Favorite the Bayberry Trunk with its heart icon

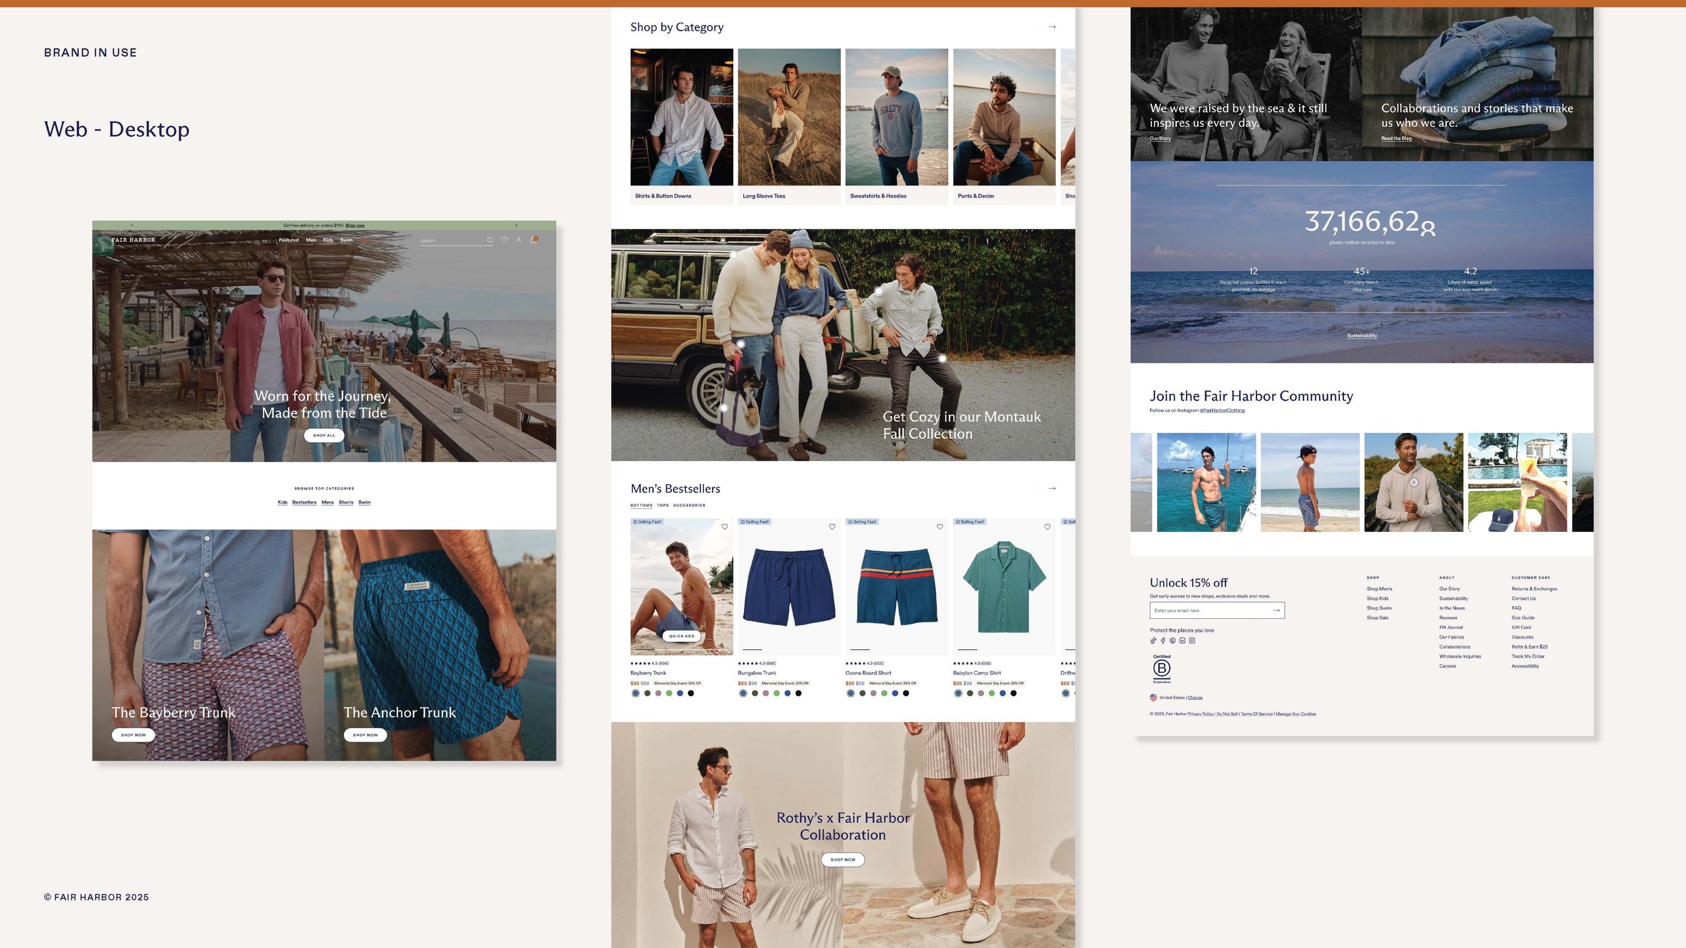coord(725,527)
